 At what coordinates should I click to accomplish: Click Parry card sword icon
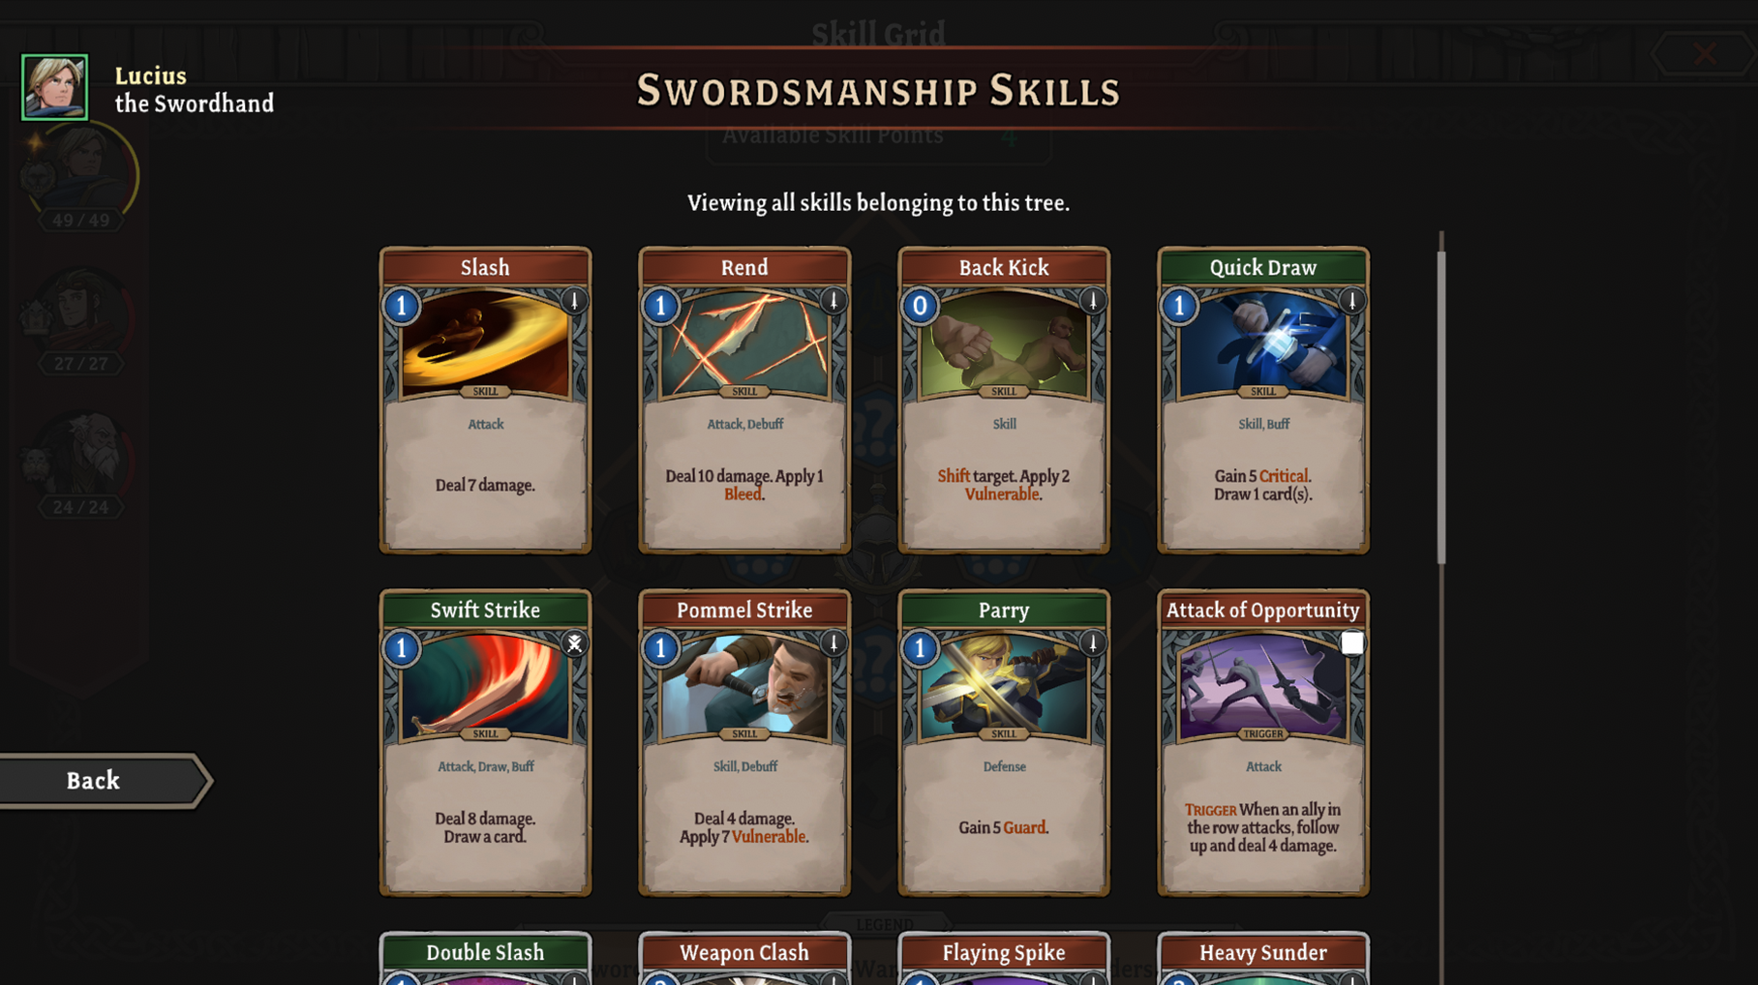pyautogui.click(x=1093, y=643)
